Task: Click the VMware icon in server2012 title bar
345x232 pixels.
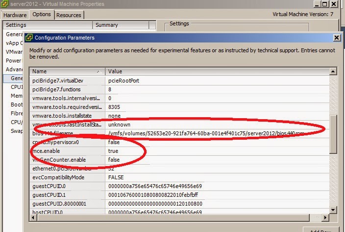Action: [x=4, y=4]
